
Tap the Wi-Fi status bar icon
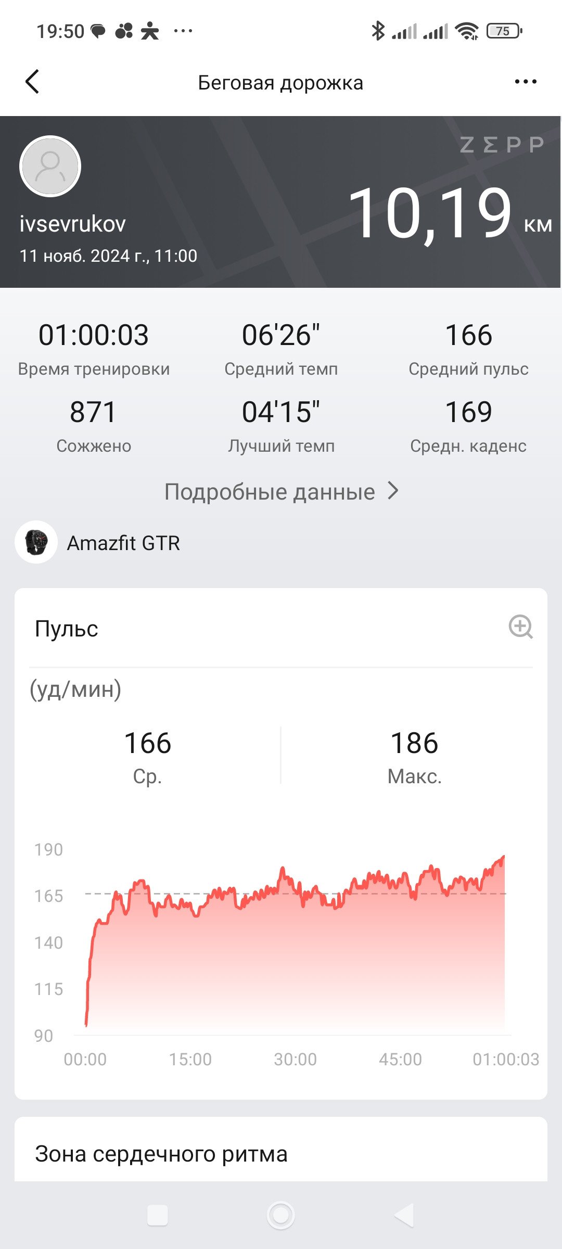click(x=467, y=31)
